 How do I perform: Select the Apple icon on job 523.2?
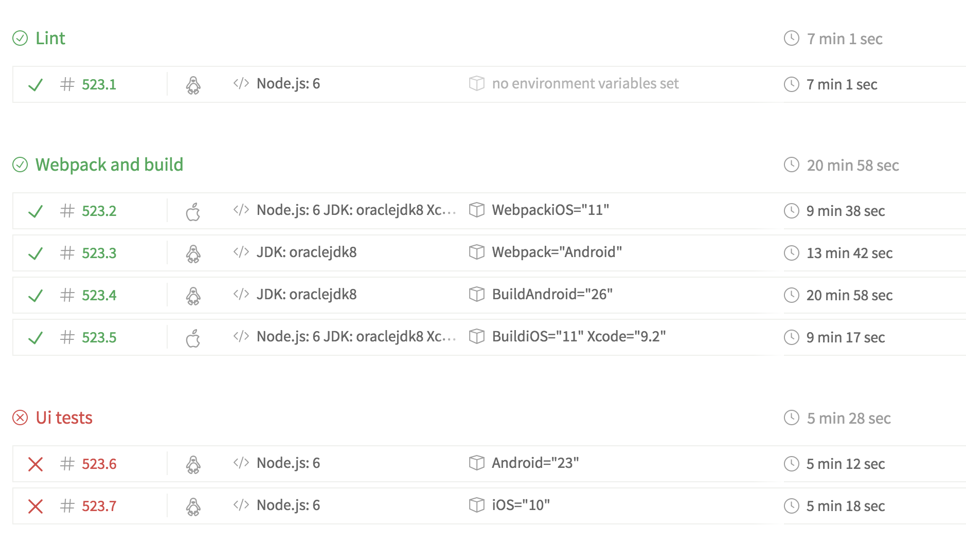pos(193,211)
